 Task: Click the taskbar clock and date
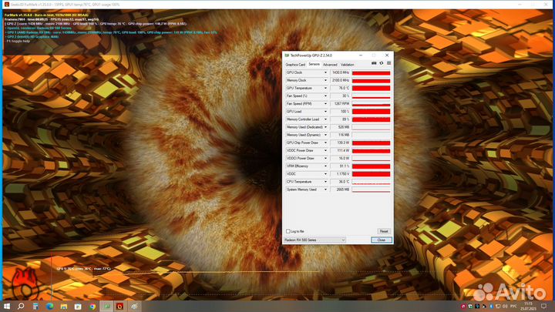tap(528, 306)
